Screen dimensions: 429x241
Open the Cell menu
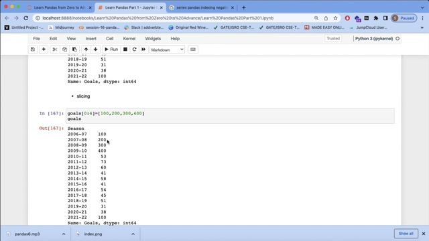[110, 39]
